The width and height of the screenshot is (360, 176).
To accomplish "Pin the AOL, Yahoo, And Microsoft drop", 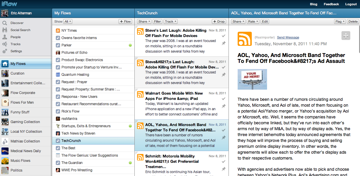I will [224, 138].
